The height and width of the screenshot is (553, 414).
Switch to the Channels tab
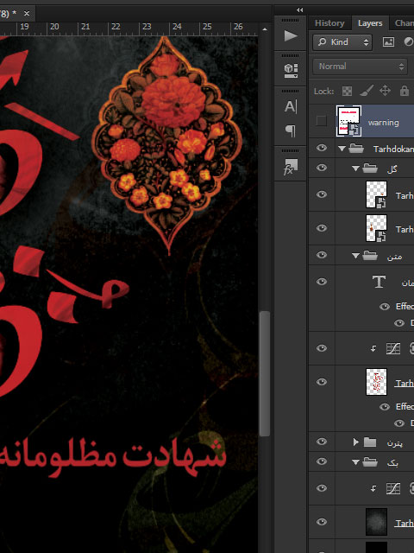coord(405,23)
